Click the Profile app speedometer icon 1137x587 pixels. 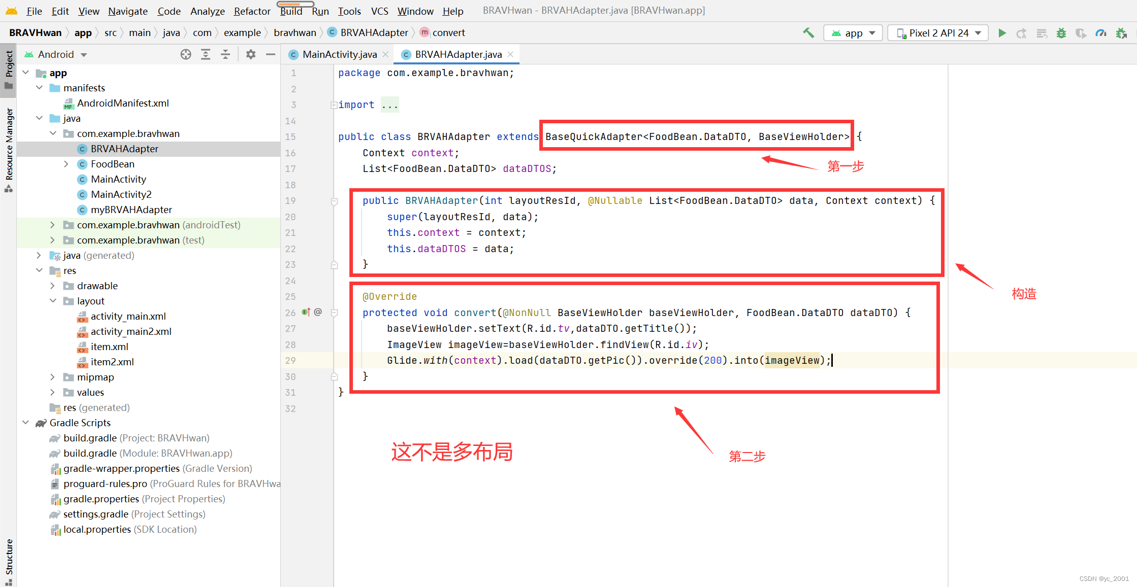(1101, 33)
